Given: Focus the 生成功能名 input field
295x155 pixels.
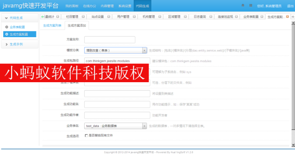Looking at the screenshot, I should click(117, 105).
